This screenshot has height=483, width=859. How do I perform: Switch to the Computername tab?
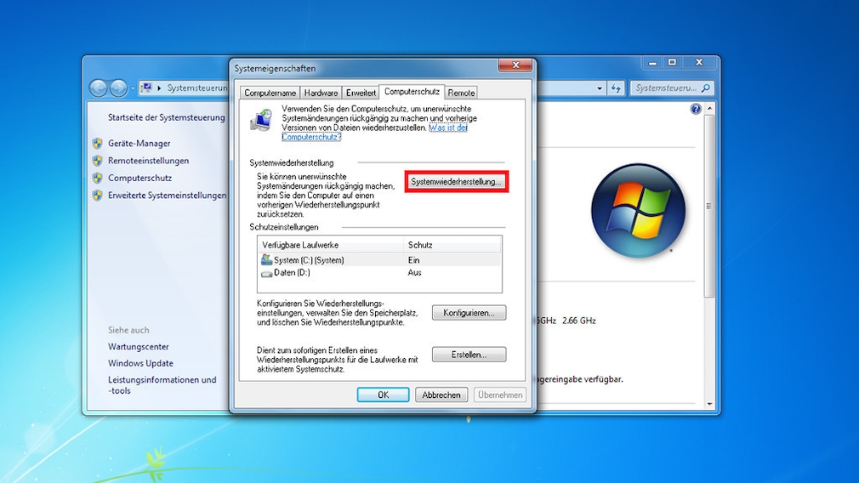point(270,93)
